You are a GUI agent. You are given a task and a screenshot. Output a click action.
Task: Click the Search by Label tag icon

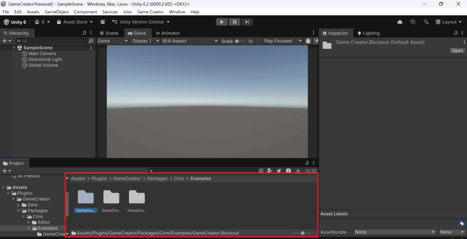[x=279, y=171]
